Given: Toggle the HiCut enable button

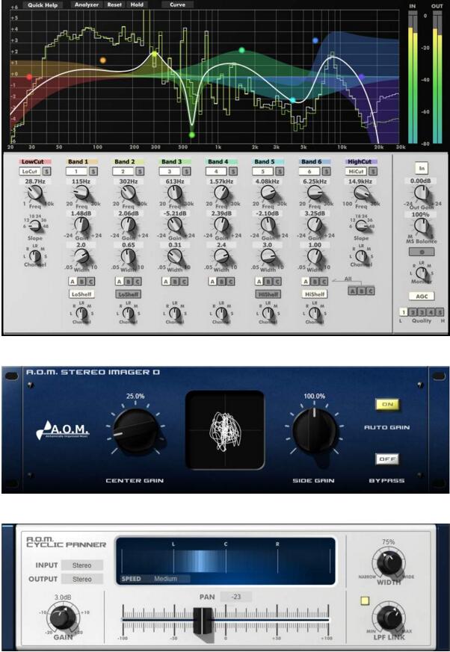Looking at the screenshot, I should pyautogui.click(x=356, y=171).
